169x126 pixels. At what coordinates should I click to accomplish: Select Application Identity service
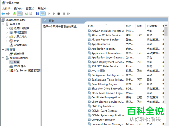126,49
